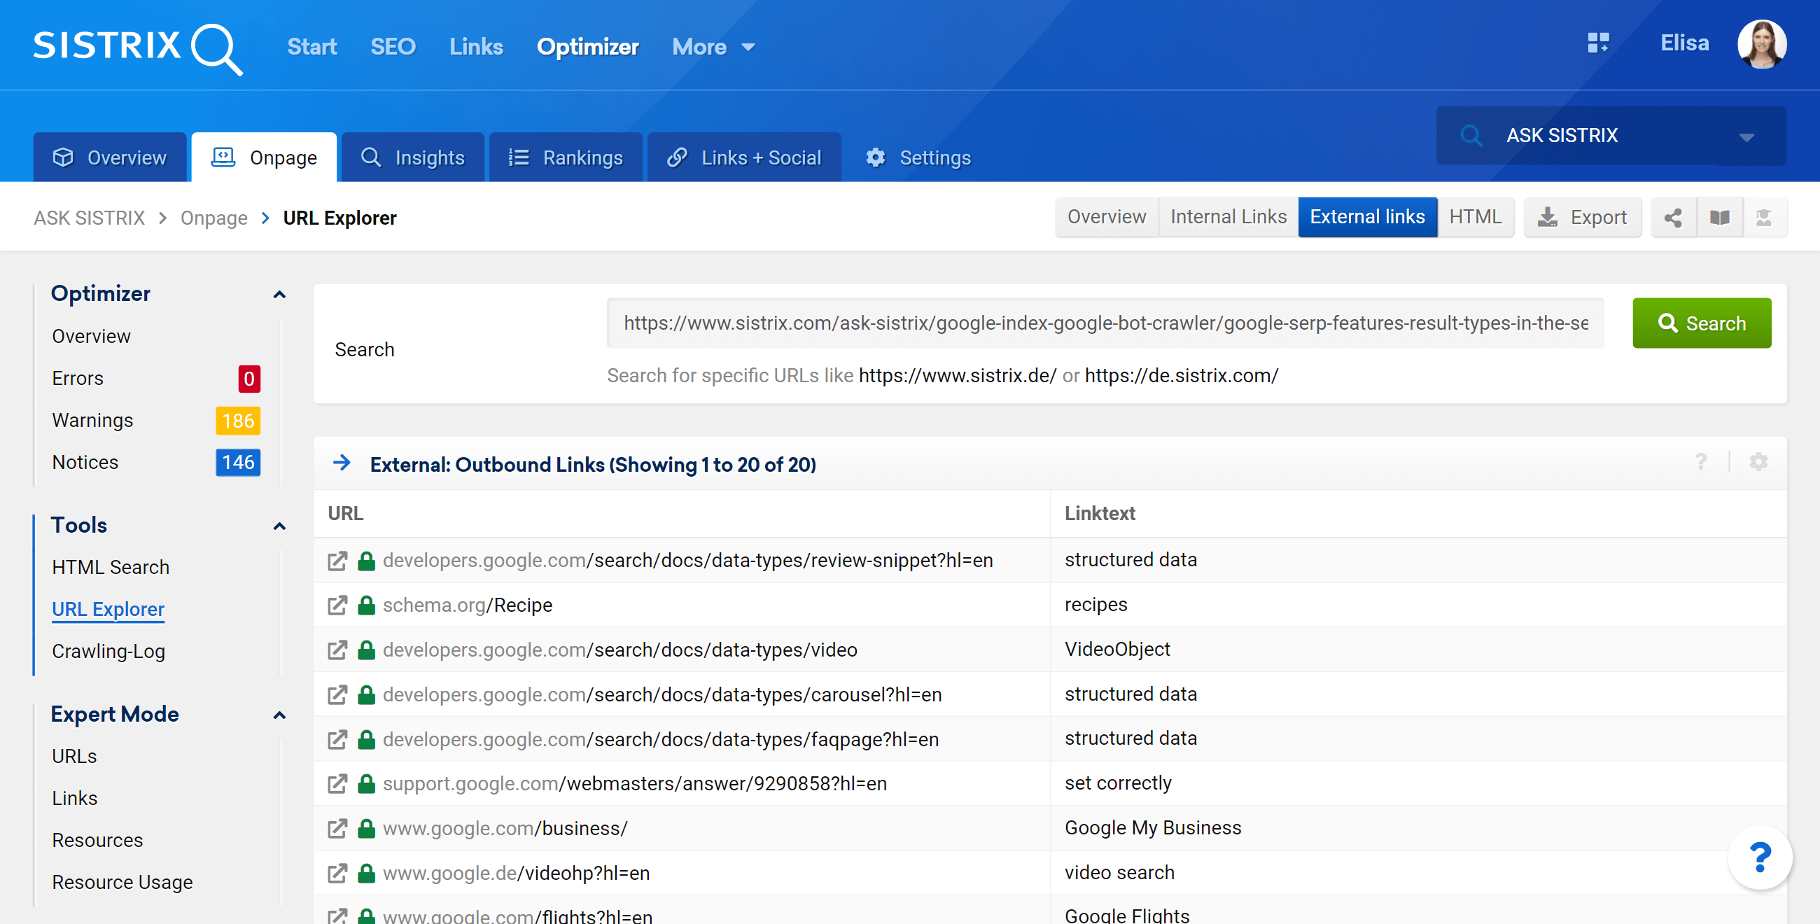Open the SEO navigation item
The height and width of the screenshot is (924, 1820).
tap(393, 48)
